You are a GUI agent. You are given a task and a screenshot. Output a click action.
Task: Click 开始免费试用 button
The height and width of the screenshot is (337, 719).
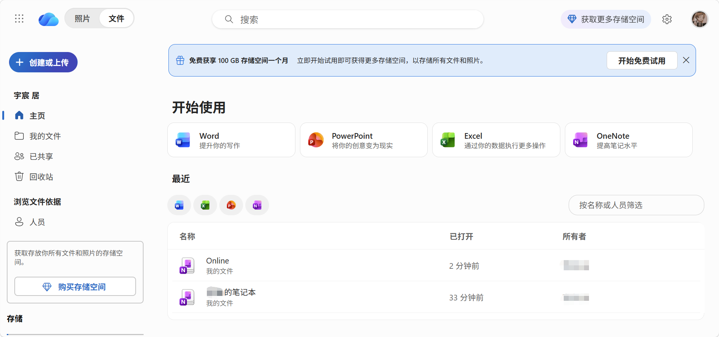coord(642,60)
